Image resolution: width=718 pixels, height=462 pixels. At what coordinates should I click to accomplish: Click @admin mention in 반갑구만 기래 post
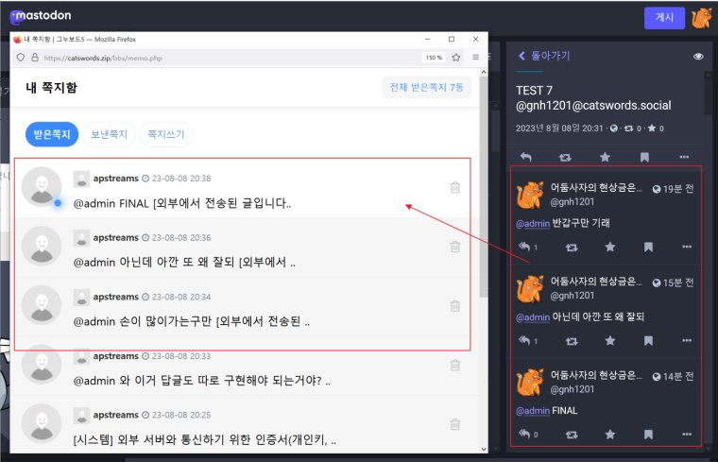533,224
